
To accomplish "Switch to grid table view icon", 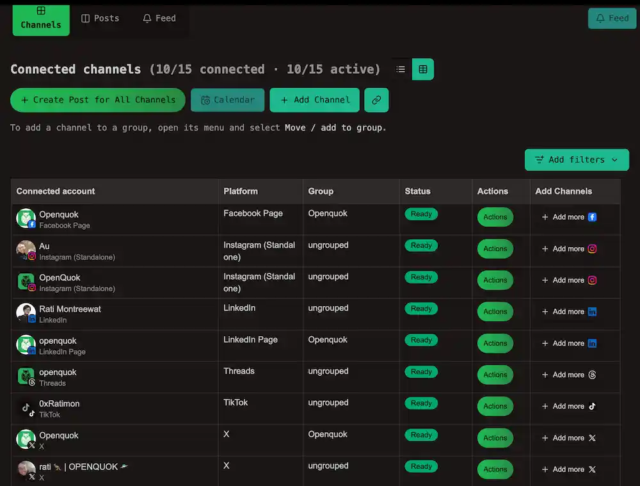I will point(423,69).
